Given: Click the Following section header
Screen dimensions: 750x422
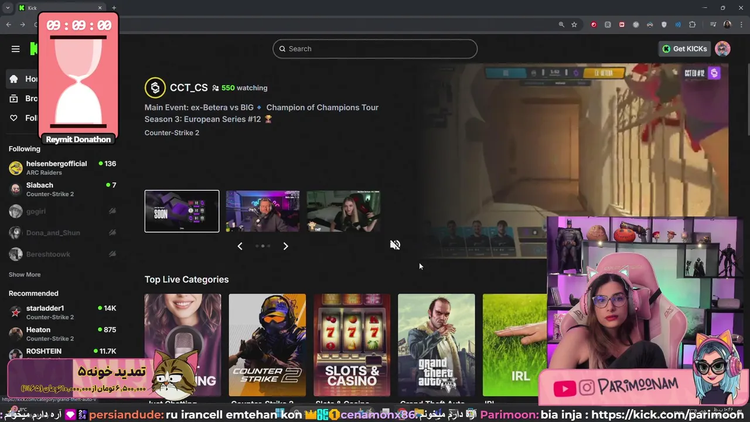Looking at the screenshot, I should 25,149.
